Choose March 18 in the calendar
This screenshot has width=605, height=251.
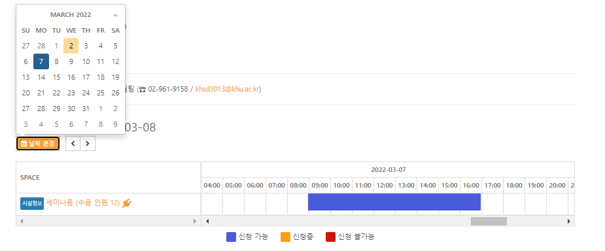pos(101,77)
